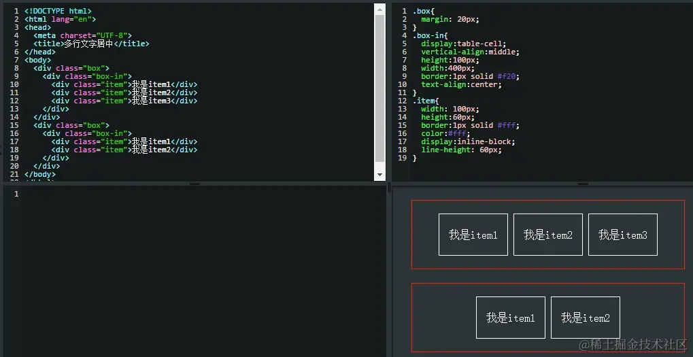Click the closing </head> tag line
This screenshot has width=693, height=357.
tap(39, 52)
